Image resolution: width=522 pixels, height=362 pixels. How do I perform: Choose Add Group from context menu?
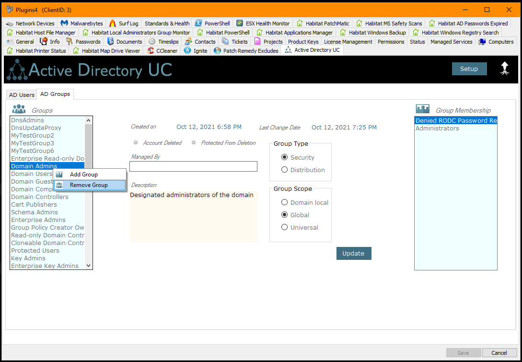tap(84, 175)
